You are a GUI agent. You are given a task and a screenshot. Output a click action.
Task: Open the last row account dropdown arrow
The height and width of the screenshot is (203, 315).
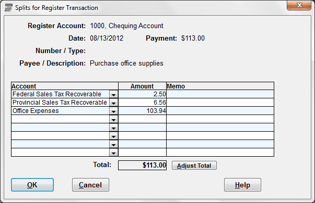point(113,153)
